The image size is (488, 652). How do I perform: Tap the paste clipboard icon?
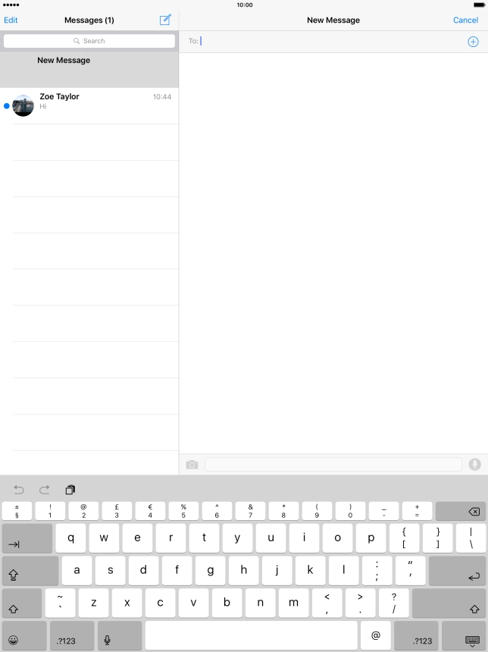pyautogui.click(x=70, y=490)
